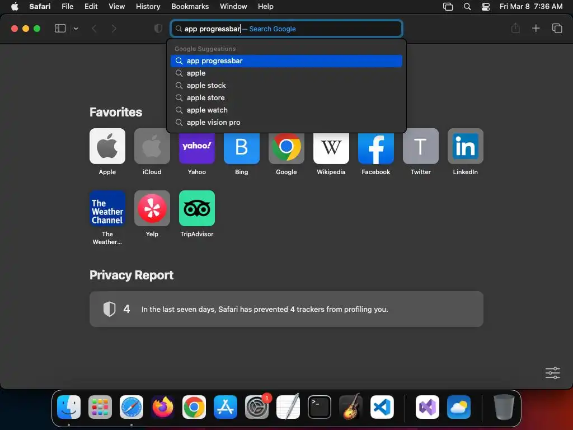The image size is (573, 430).
Task: Open the Google favorite
Action: (x=286, y=148)
